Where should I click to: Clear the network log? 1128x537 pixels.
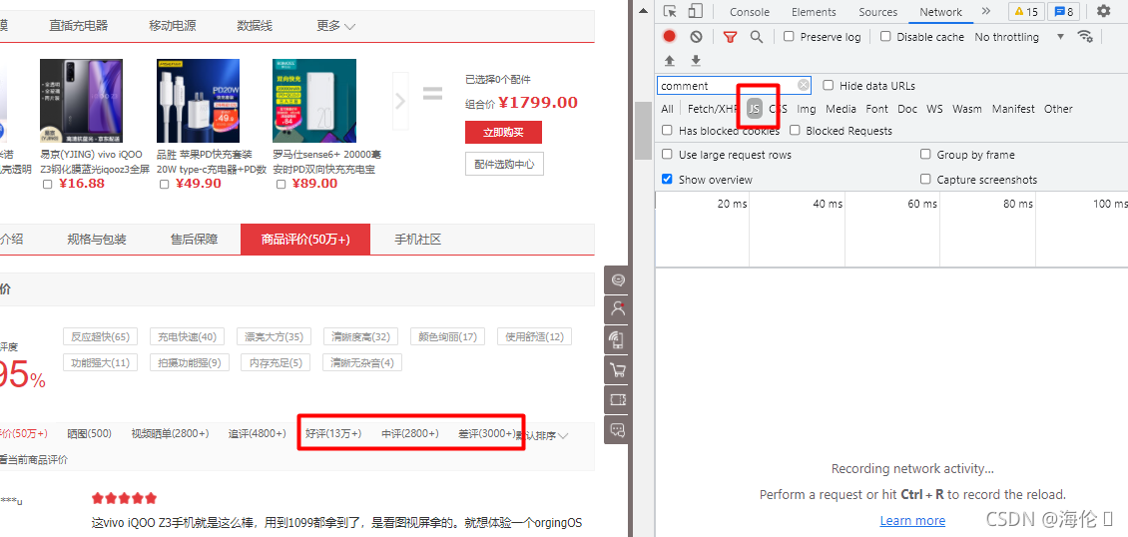696,37
